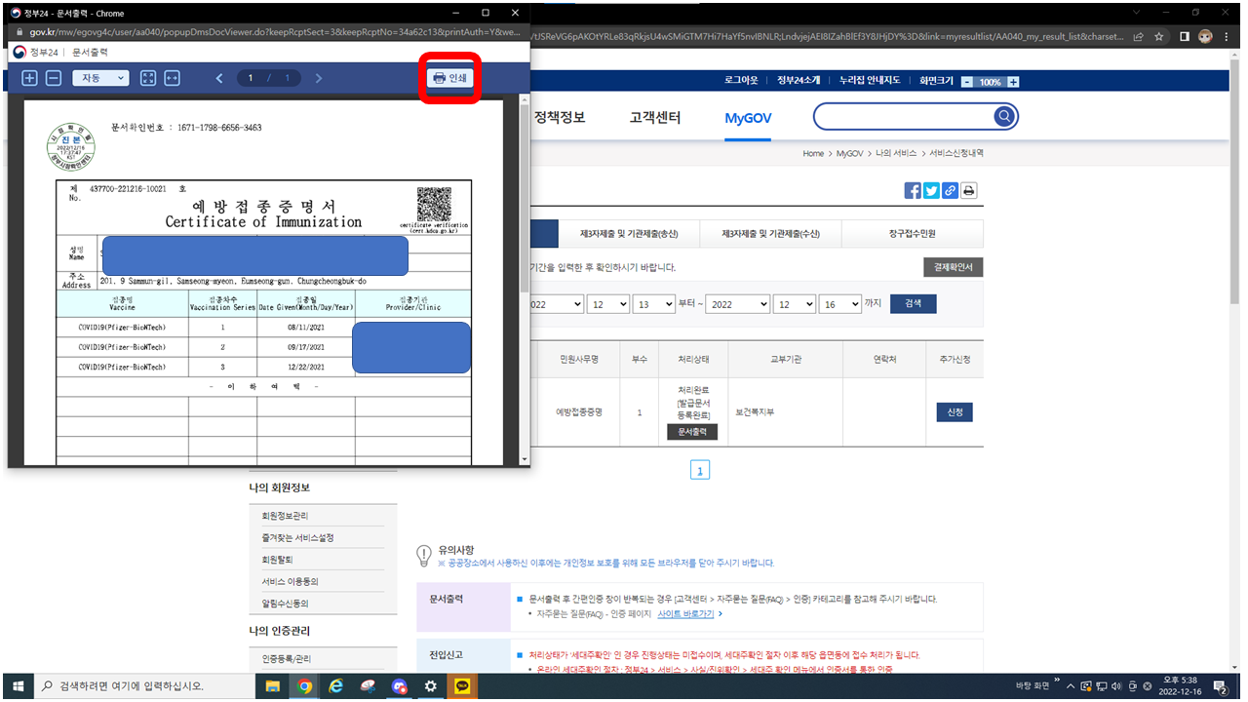Click Home in the breadcrumb

point(813,154)
